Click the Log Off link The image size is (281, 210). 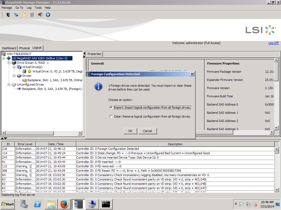coord(273,43)
